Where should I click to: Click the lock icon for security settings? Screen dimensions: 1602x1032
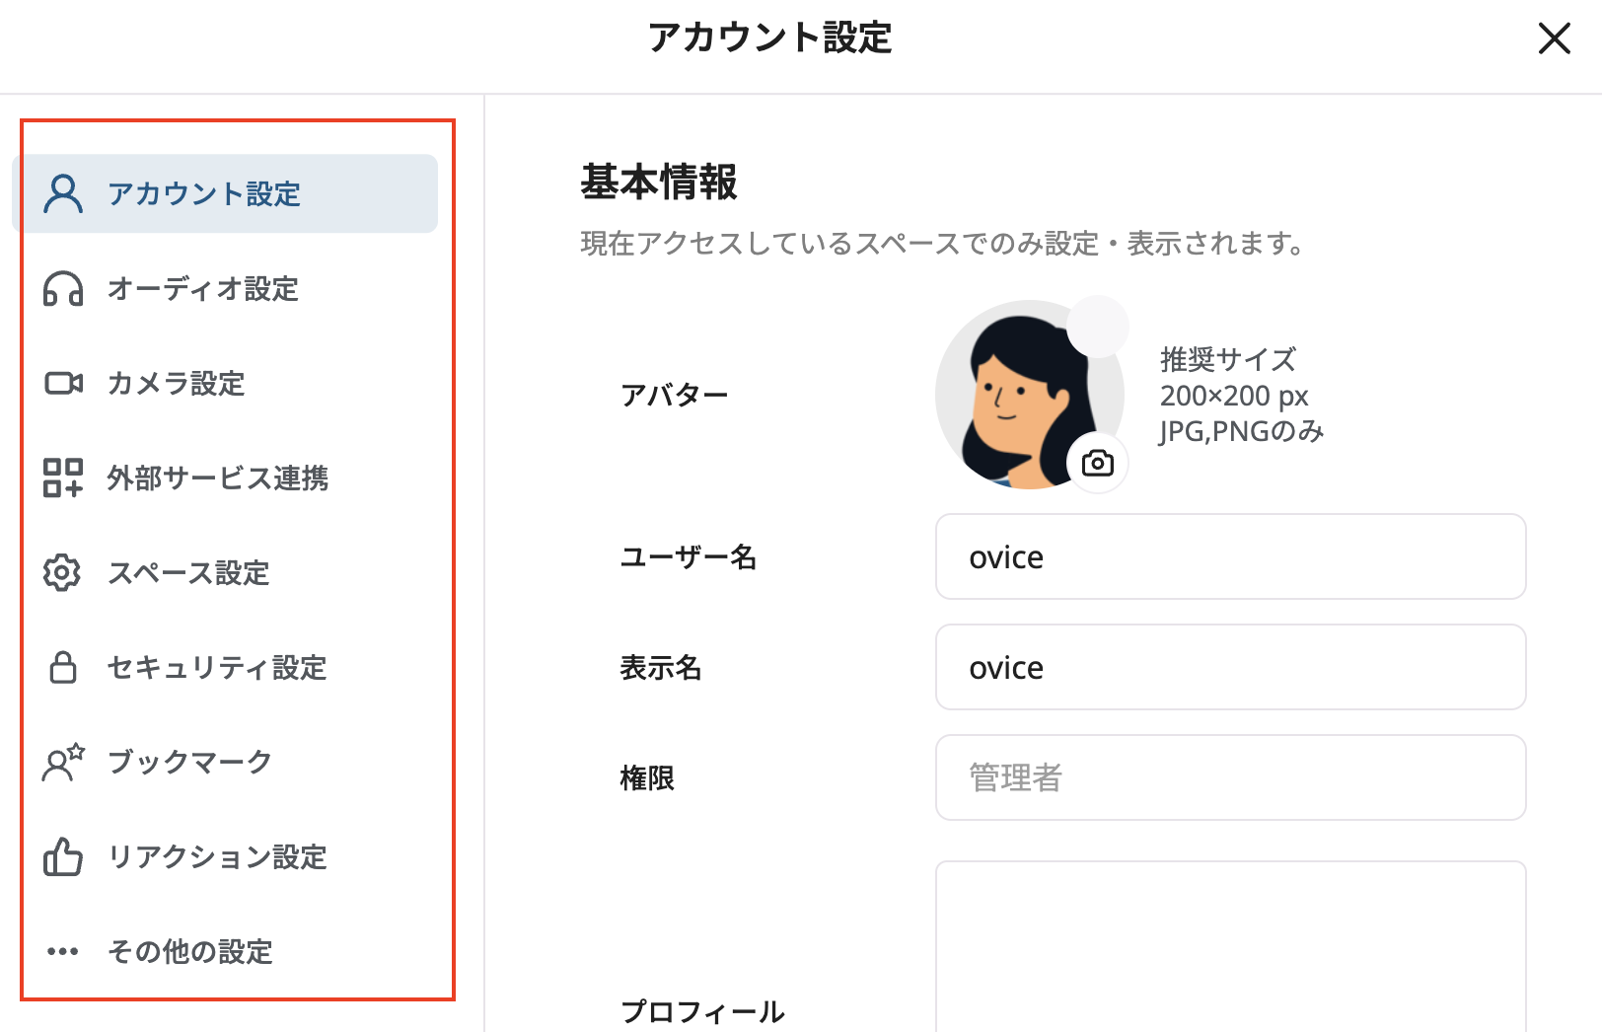[62, 668]
